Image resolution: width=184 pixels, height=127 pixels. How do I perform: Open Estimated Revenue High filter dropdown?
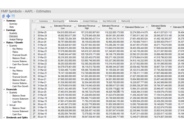[99, 27]
